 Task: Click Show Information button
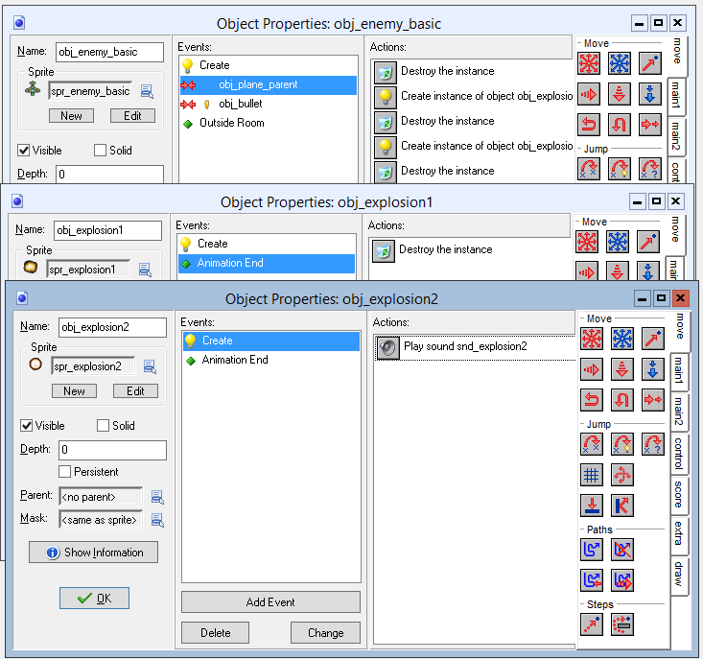pos(94,552)
